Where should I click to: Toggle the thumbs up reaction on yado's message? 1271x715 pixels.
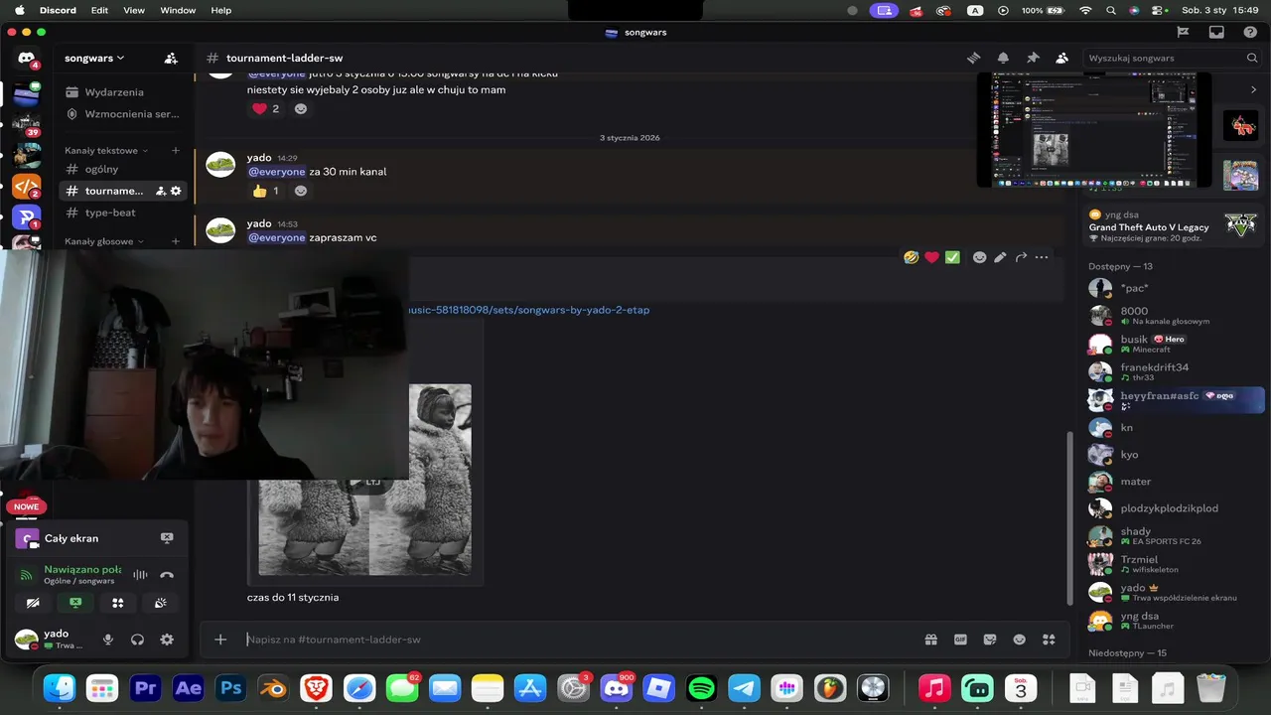(x=266, y=191)
